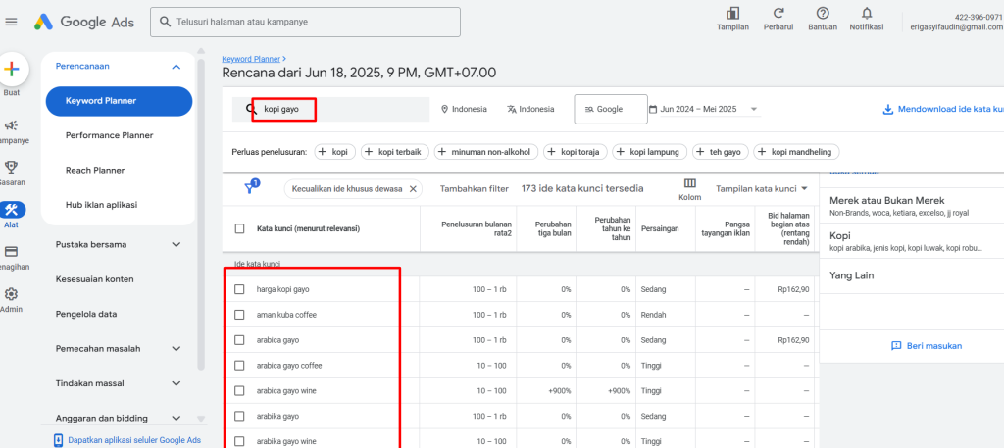Add 'kopi toraja' suggestion chip
Image resolution: width=1004 pixels, height=448 pixels.
click(575, 152)
